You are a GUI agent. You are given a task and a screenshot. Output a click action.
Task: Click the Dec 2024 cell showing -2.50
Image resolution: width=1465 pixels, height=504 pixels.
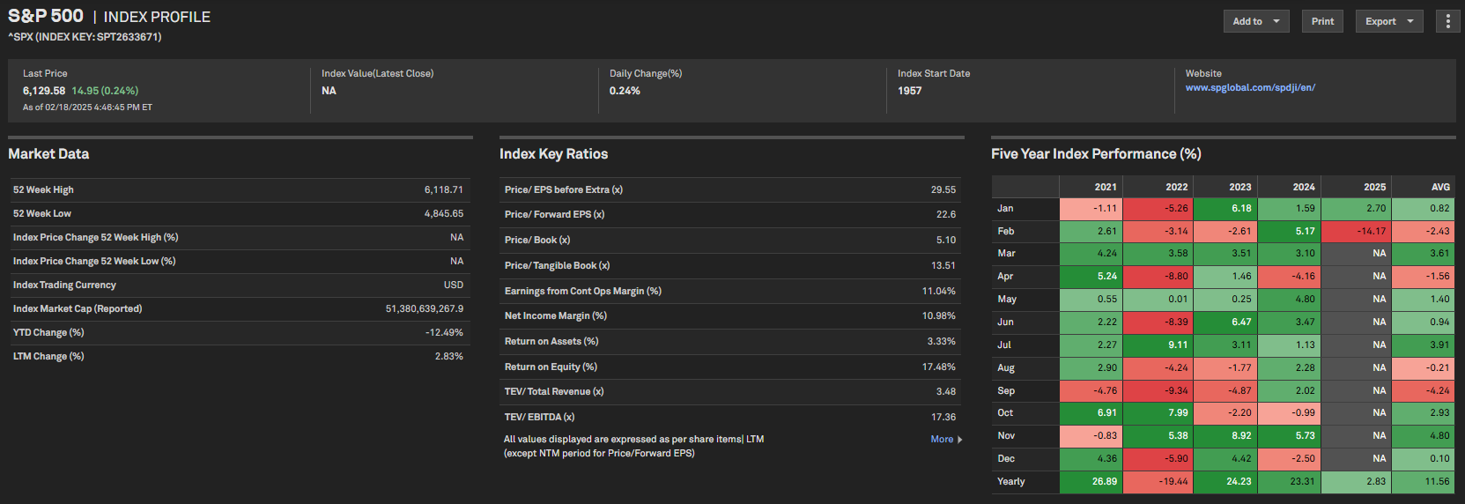pos(1289,459)
